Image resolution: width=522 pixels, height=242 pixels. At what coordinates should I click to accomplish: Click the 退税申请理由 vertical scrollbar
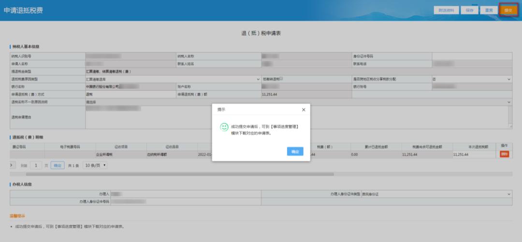pos(510,117)
